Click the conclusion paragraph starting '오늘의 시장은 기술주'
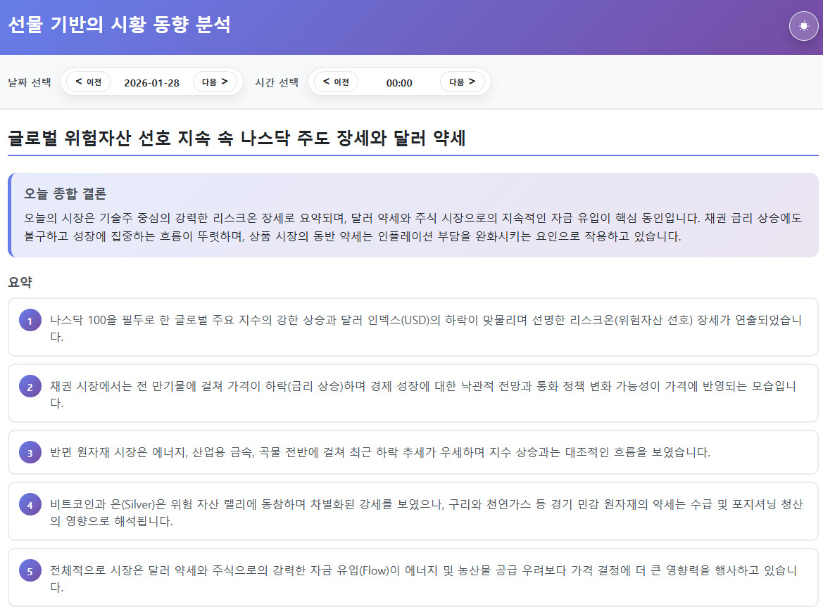The width and height of the screenshot is (823, 609). tap(413, 227)
